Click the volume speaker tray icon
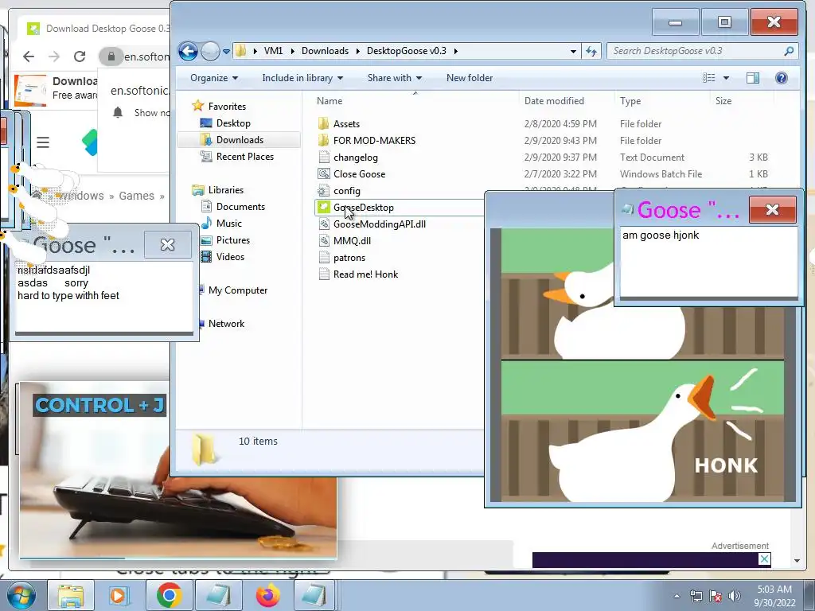 coord(734,596)
